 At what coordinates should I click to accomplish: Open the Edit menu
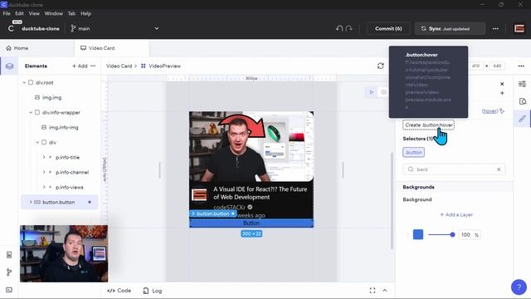19,13
